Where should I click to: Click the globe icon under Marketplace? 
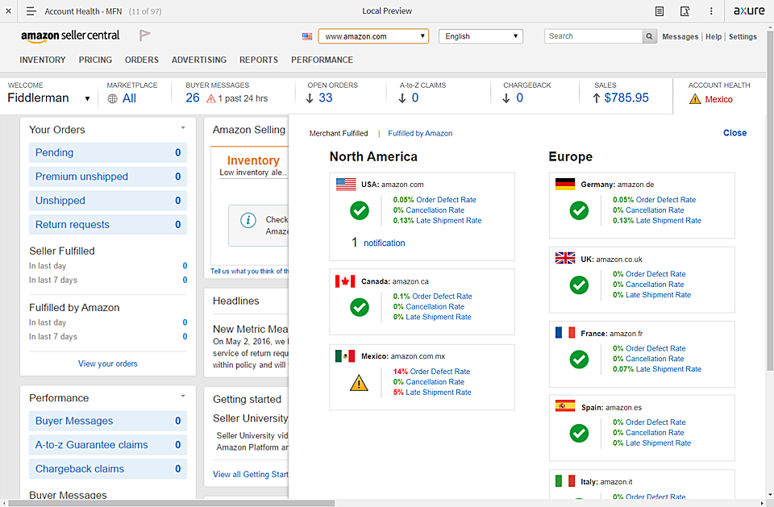(113, 98)
